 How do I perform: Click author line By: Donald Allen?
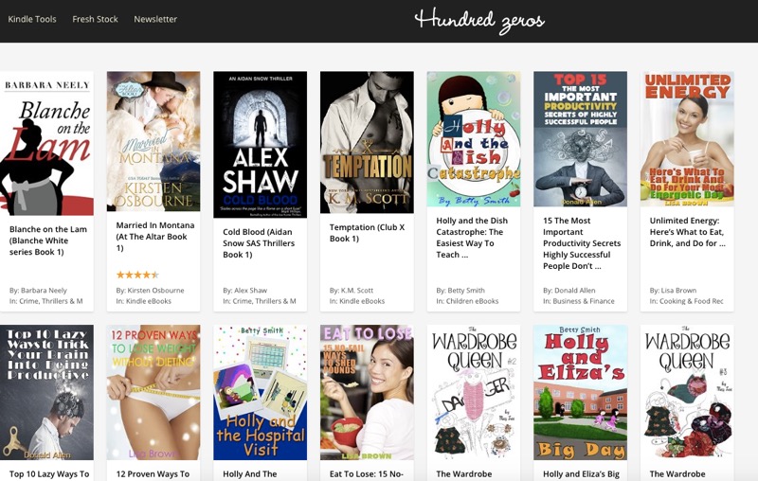569,291
